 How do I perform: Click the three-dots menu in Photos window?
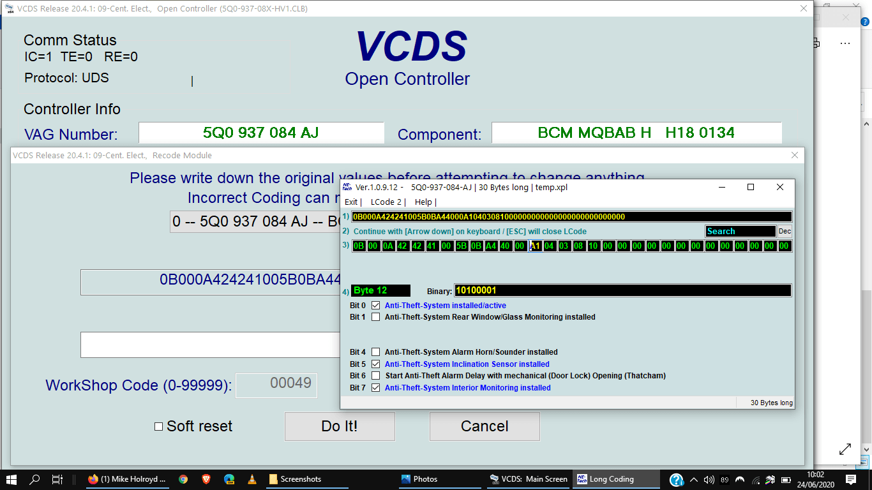[x=845, y=43]
